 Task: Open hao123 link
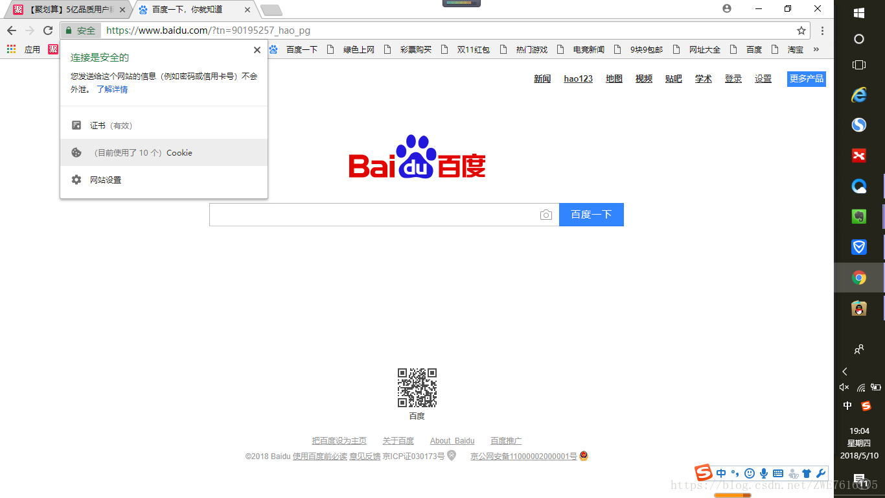(x=579, y=78)
